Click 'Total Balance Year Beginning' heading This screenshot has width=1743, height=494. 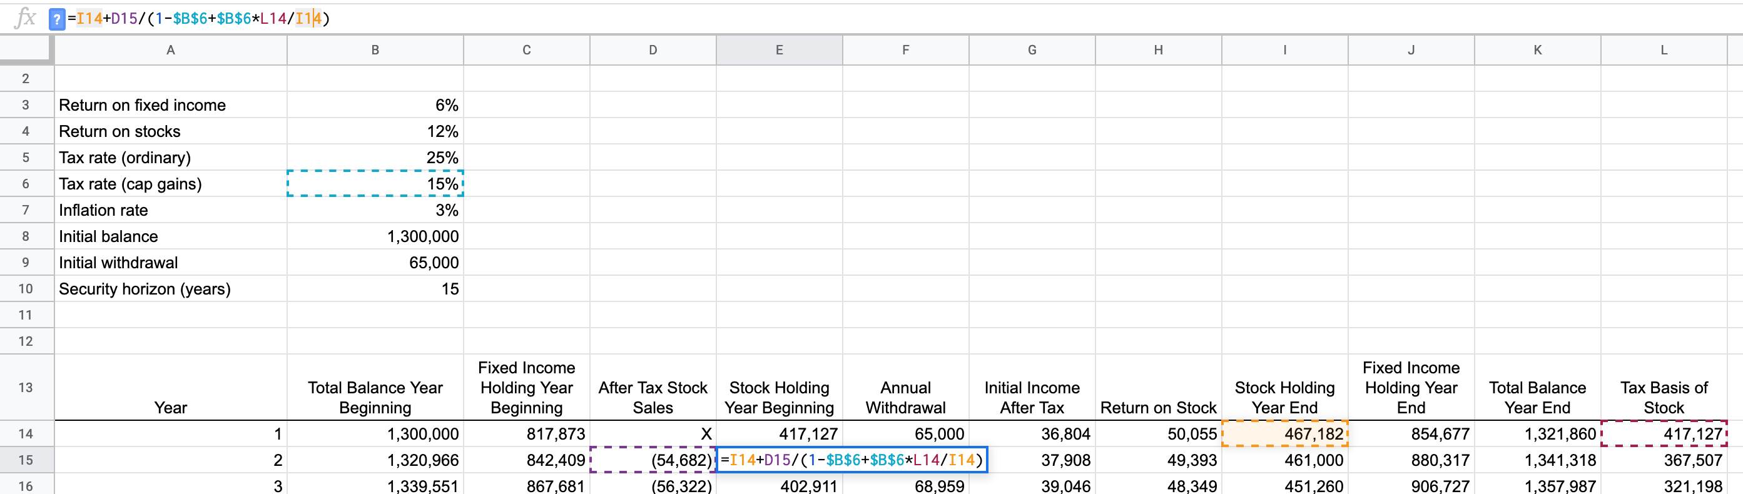tap(375, 388)
